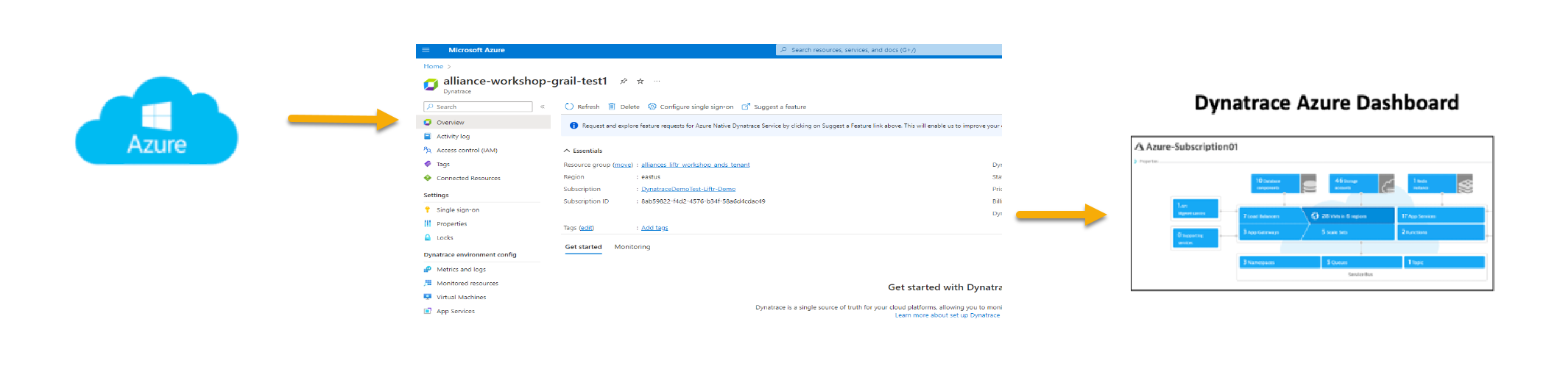Open the alliances_liftr_workshop resource group link
1549x391 pixels.
pyautogui.click(x=695, y=165)
